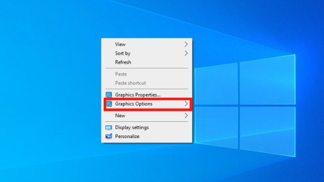Image resolution: width=324 pixels, height=182 pixels.
Task: Expand the New submenu arrow
Action: click(x=186, y=116)
